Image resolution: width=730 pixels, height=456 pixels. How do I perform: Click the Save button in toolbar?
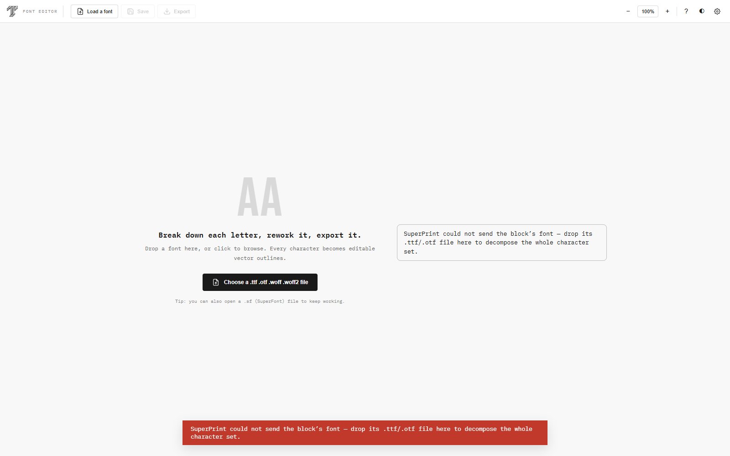pos(138,11)
